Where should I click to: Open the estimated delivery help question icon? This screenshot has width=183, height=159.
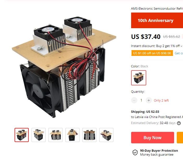tap(179, 123)
